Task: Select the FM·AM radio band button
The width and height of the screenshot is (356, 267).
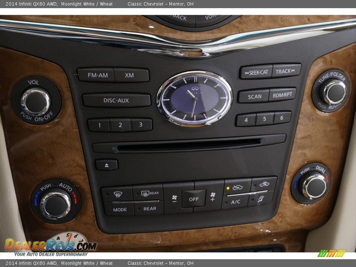Action: (x=96, y=75)
